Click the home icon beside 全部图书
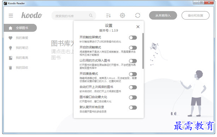The image size is (217, 137). pyautogui.click(x=11, y=28)
